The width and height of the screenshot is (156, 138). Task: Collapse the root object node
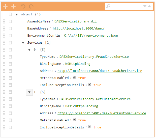point(17,14)
